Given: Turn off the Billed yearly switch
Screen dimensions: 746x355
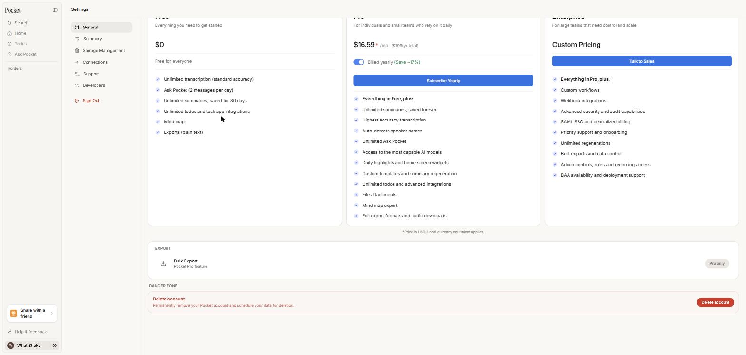Looking at the screenshot, I should click(x=359, y=62).
